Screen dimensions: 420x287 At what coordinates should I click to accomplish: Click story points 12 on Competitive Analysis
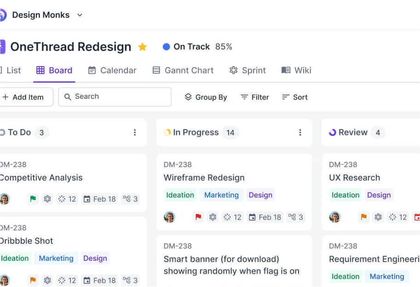coord(67,199)
